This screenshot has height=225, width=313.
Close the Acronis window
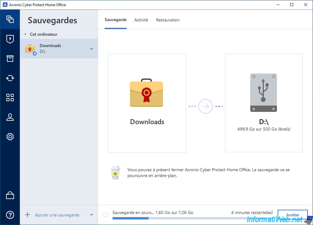pos(306,5)
